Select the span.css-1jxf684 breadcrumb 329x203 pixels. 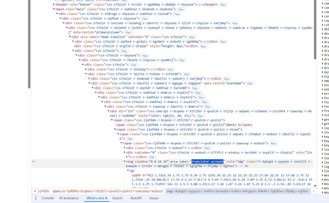pyautogui.click(x=108, y=191)
